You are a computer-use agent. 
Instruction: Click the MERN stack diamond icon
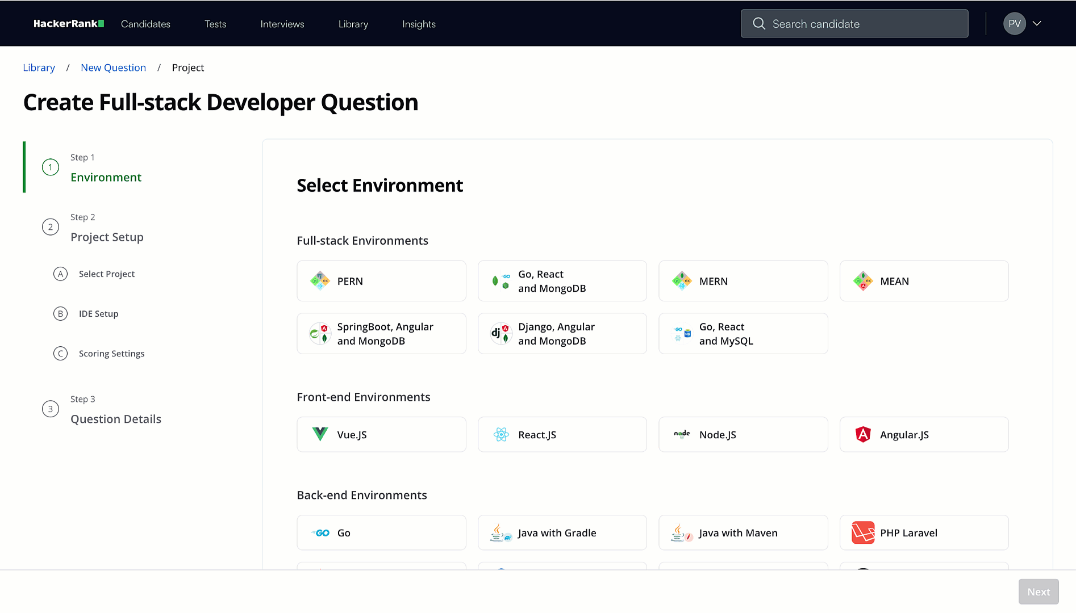(x=681, y=280)
